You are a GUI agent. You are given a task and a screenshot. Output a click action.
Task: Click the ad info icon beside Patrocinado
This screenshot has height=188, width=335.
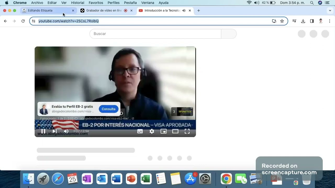[76, 119]
